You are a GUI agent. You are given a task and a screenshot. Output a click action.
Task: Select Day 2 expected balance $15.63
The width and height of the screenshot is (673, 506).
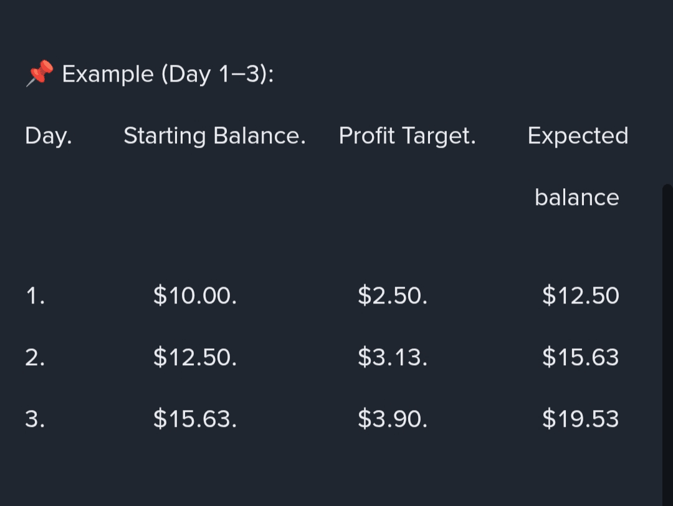point(580,357)
